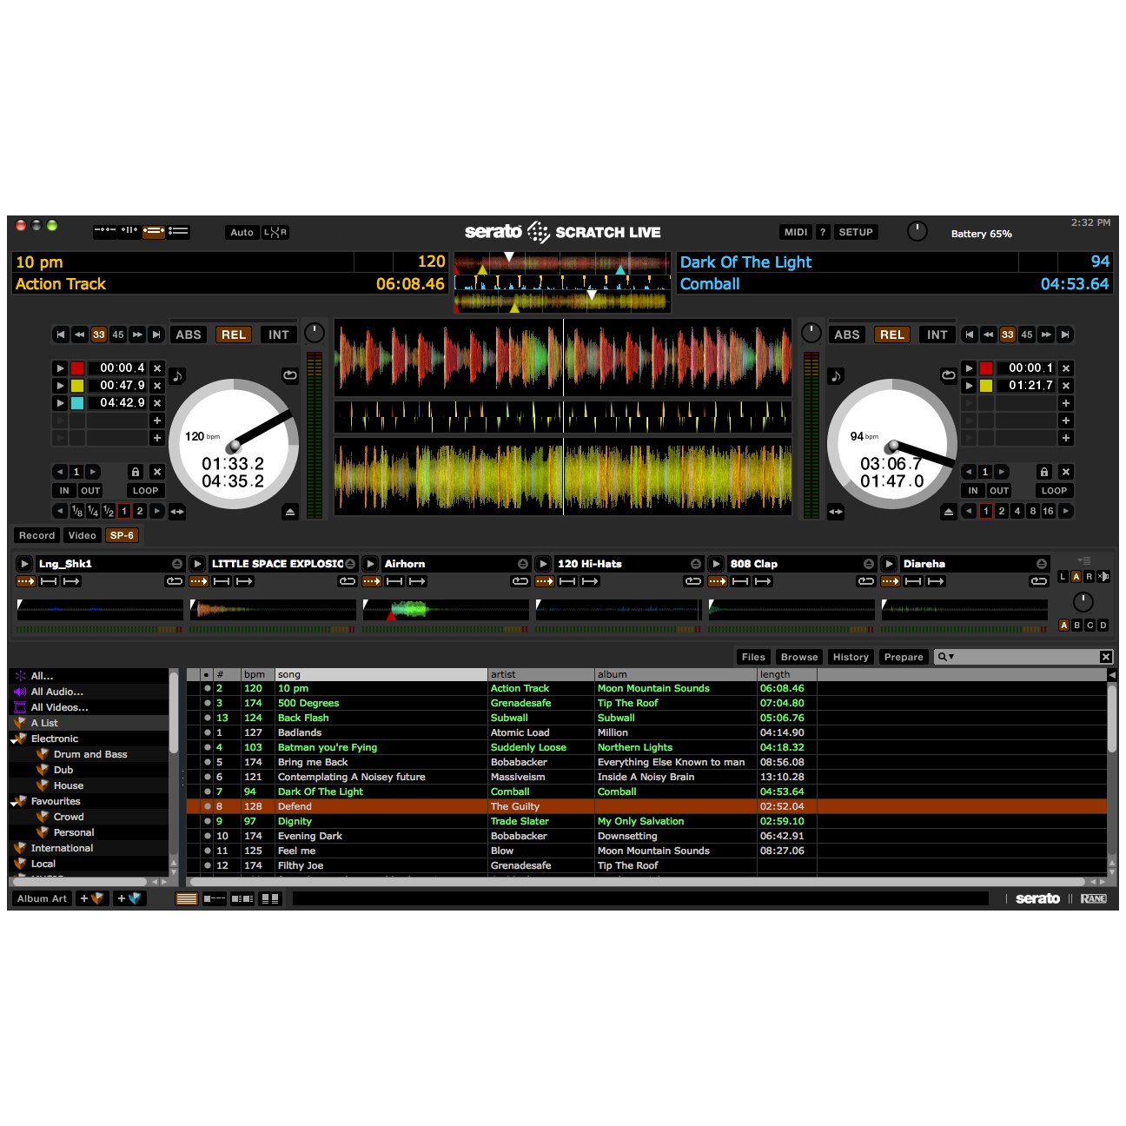
Task: Show larger auto-loop sizes on right deck
Action: coord(1066,512)
